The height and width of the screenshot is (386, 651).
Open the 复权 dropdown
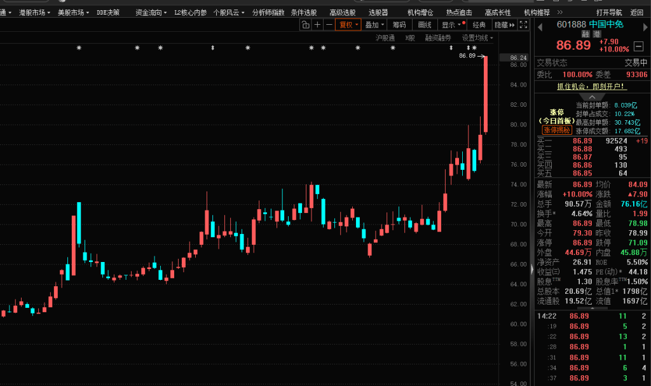349,25
